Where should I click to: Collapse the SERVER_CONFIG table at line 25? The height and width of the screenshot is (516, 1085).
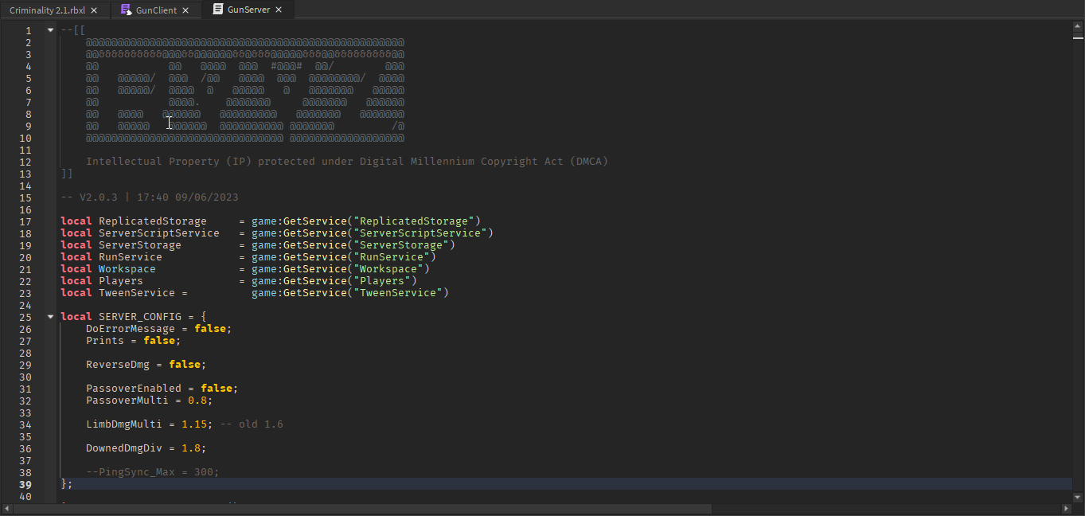(x=51, y=317)
